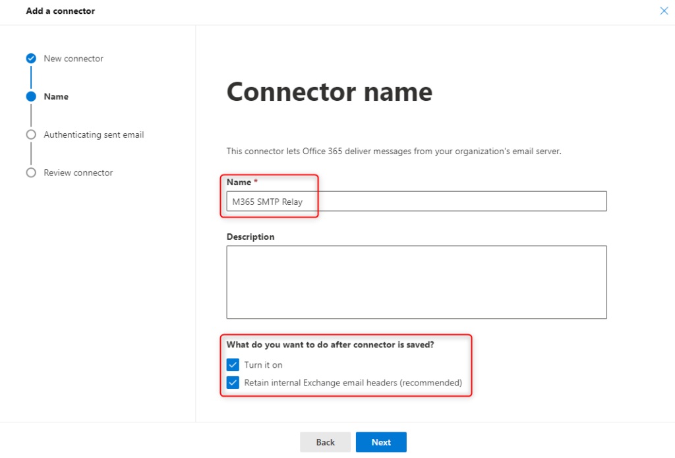Screen dimensions: 675x458
Task: Click the empty Description text area
Action: (x=417, y=282)
